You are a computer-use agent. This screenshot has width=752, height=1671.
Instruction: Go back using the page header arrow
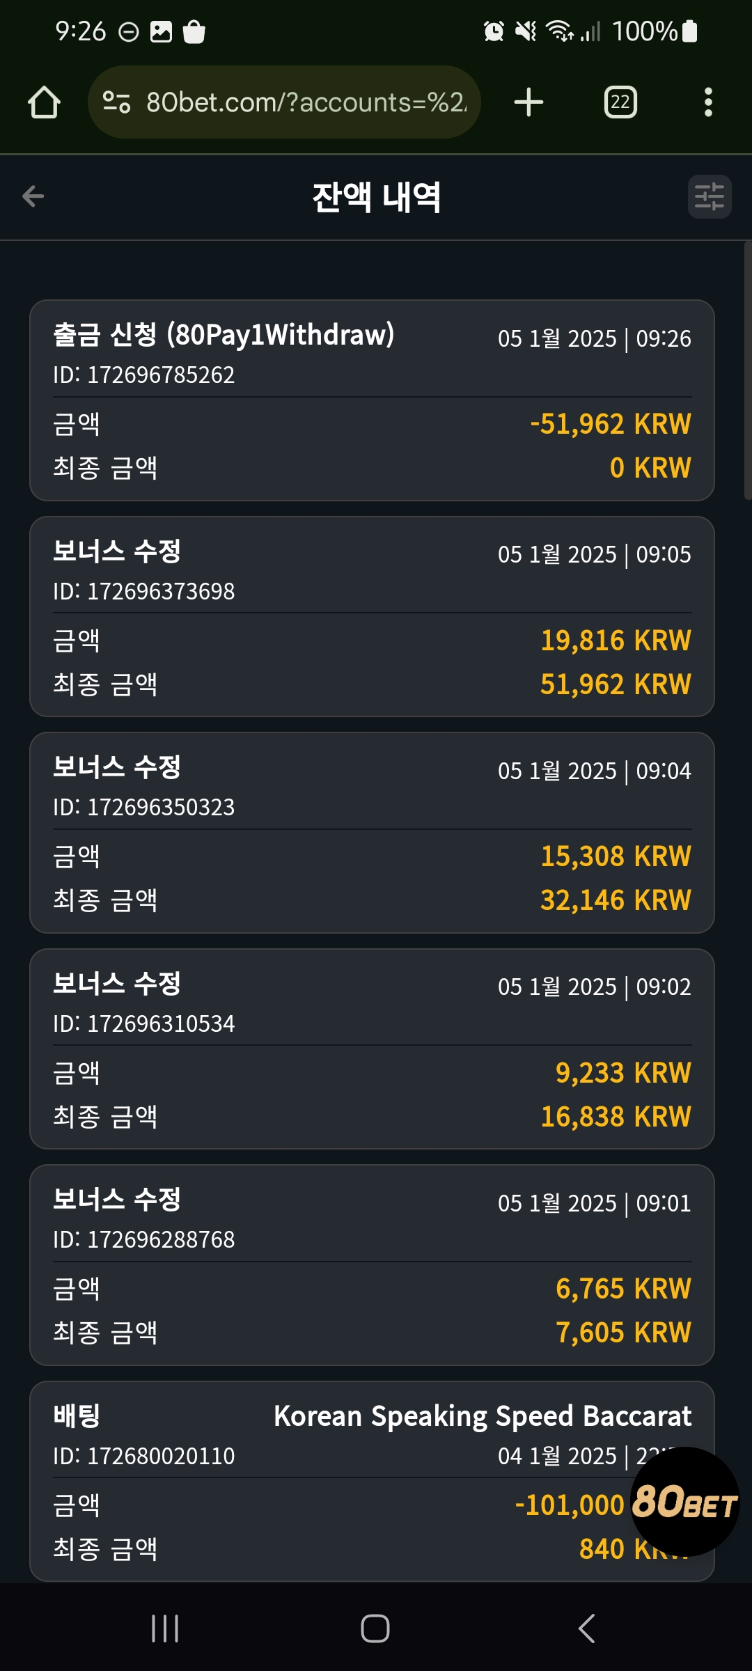point(33,196)
